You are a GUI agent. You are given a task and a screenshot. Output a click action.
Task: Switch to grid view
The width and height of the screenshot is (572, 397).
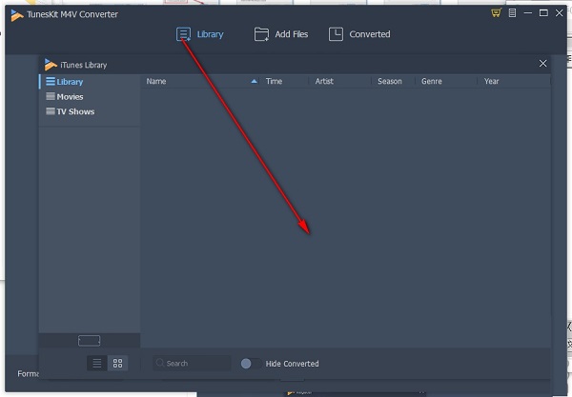click(x=117, y=363)
